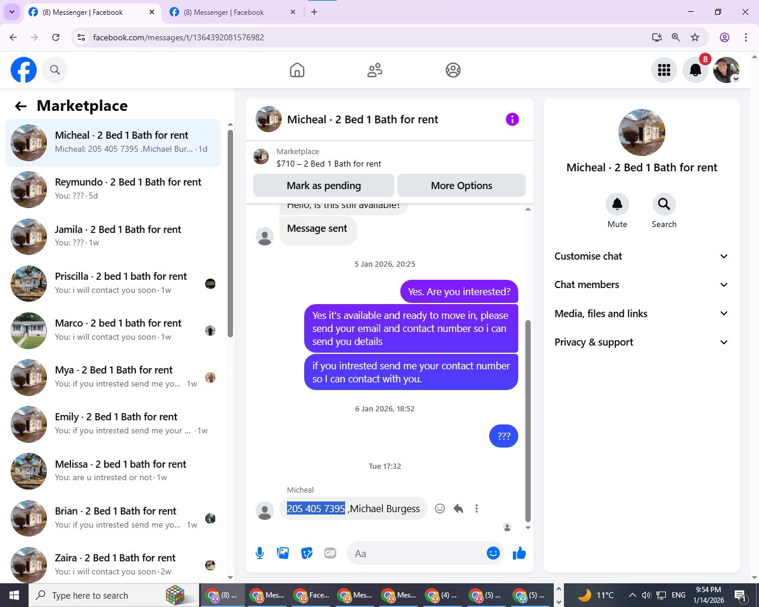Open Melissa's 2 bed 1 bath conversation
Screen dimensions: 759x607
click(x=113, y=471)
